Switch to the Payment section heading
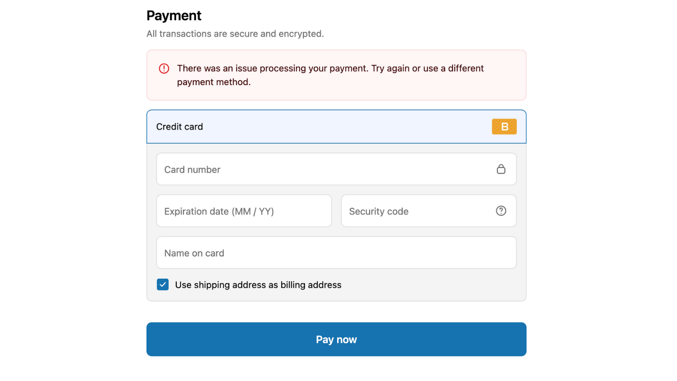The width and height of the screenshot is (677, 381). pos(173,15)
